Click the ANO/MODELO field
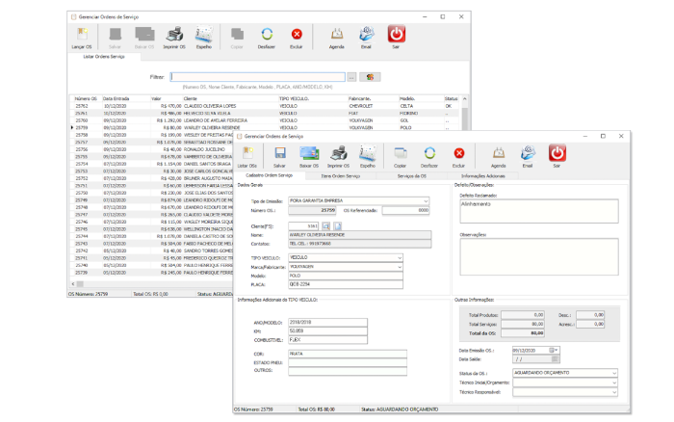Screen dimensions: 674x422 pos(328,322)
